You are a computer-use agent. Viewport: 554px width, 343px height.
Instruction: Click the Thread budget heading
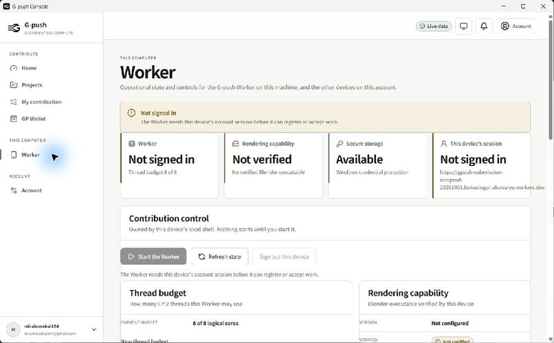[x=157, y=293]
